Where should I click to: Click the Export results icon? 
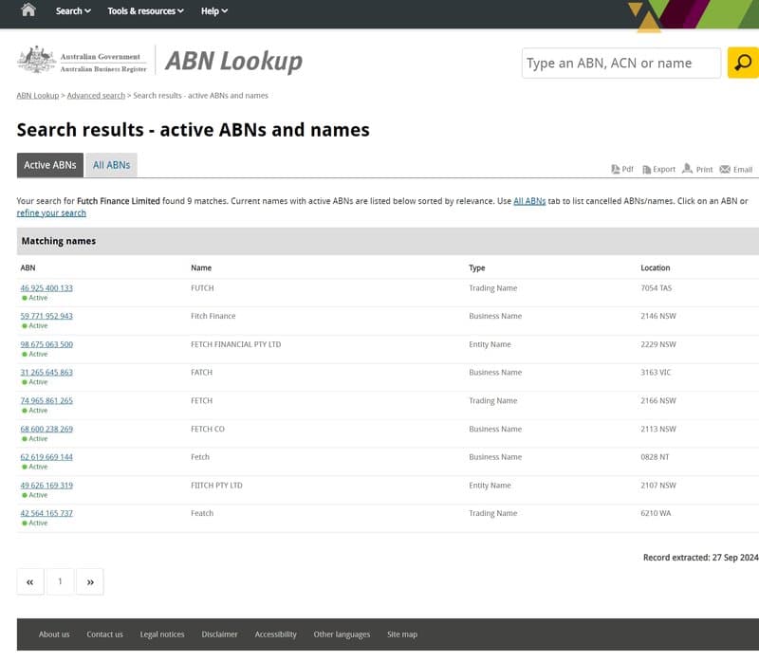(x=658, y=169)
